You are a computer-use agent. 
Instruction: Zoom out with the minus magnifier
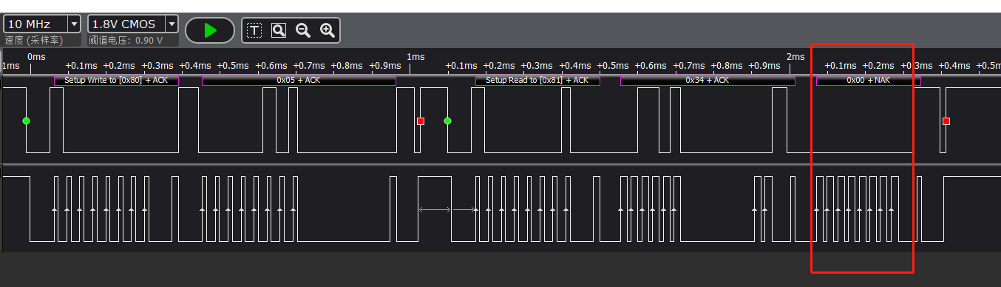[302, 30]
